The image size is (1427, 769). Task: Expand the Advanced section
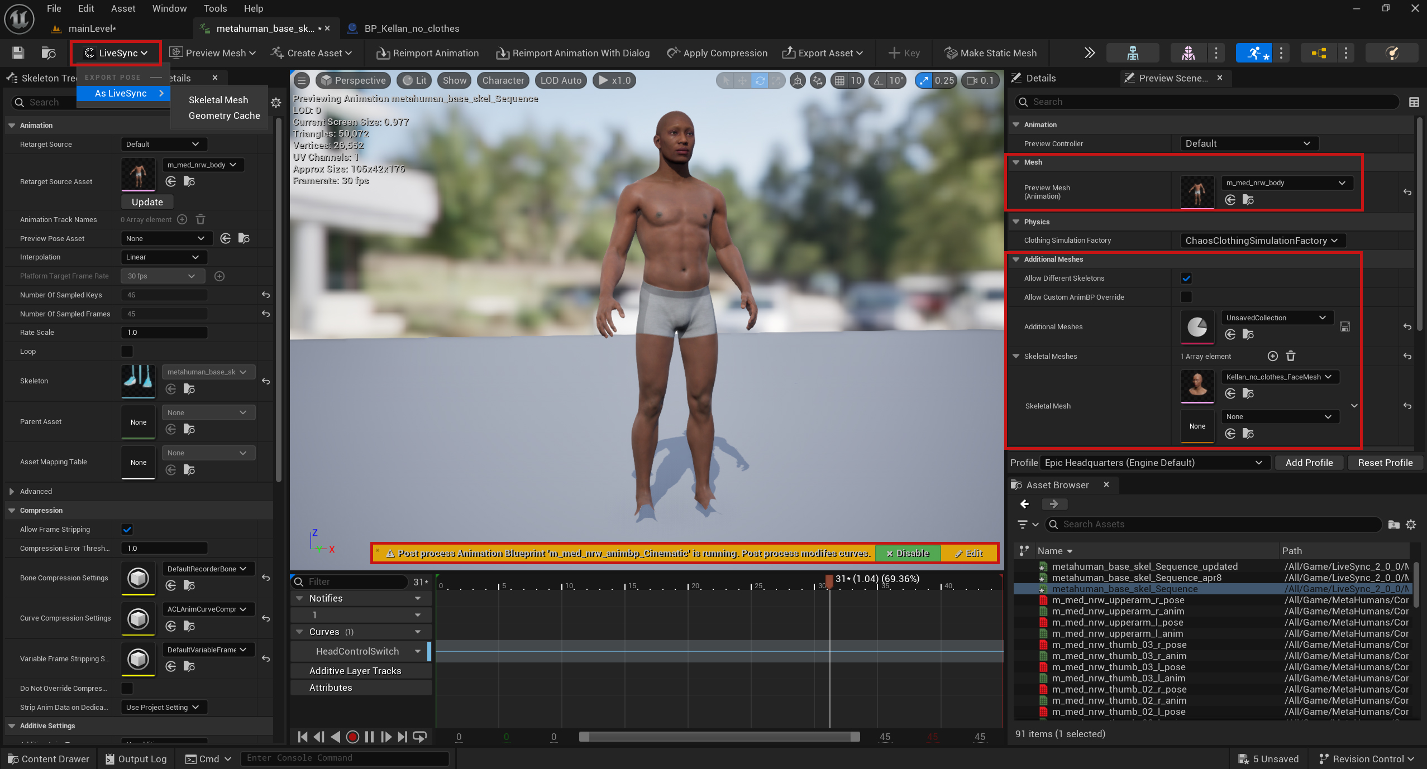pos(11,491)
